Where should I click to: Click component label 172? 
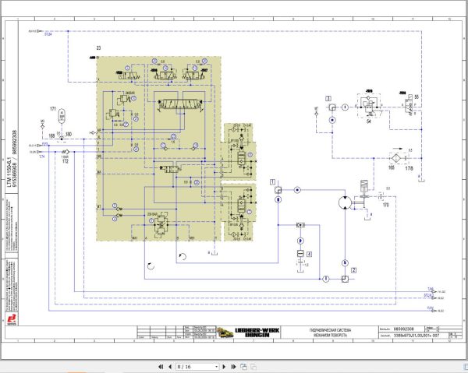click(x=66, y=161)
